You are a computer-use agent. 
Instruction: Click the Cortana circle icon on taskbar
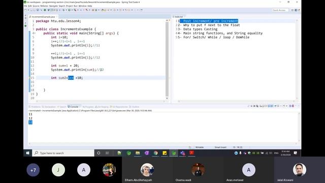(99, 153)
